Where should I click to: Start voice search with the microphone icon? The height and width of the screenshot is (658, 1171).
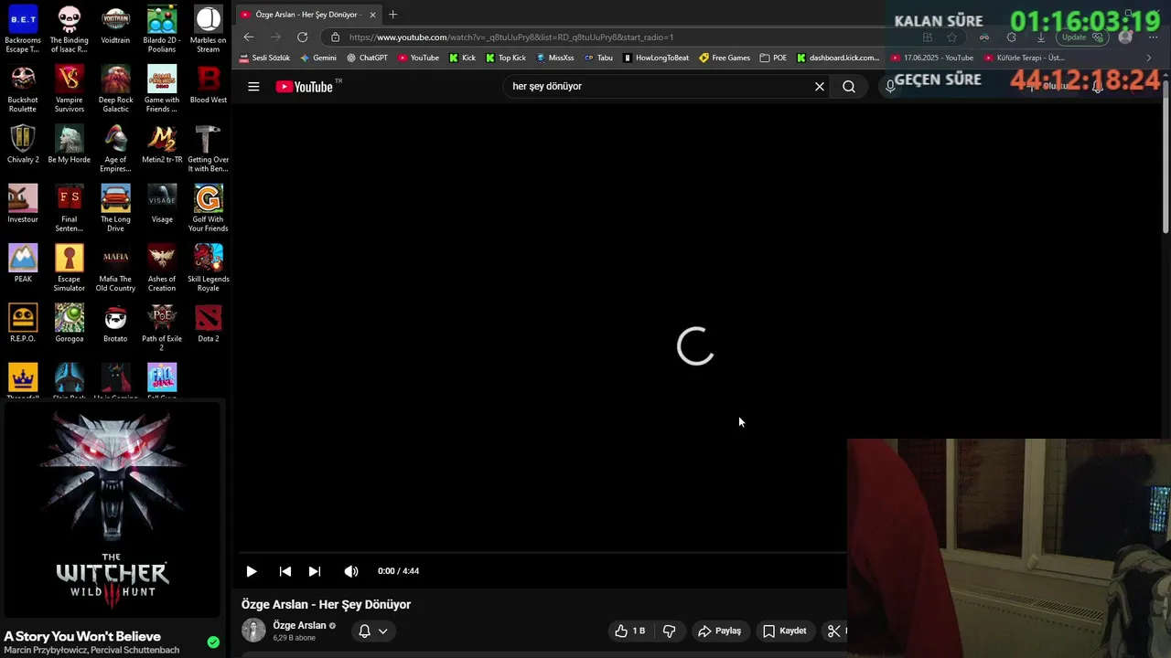coord(889,87)
